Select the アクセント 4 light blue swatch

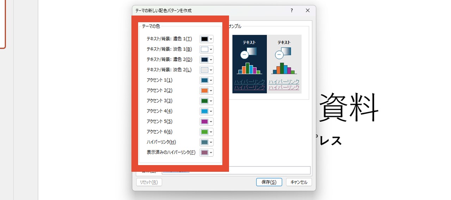[x=205, y=111]
